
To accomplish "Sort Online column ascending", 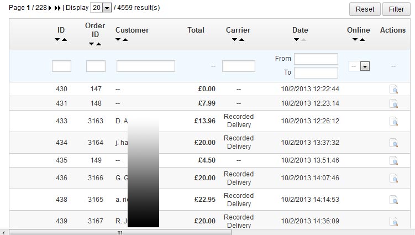I will point(362,40).
